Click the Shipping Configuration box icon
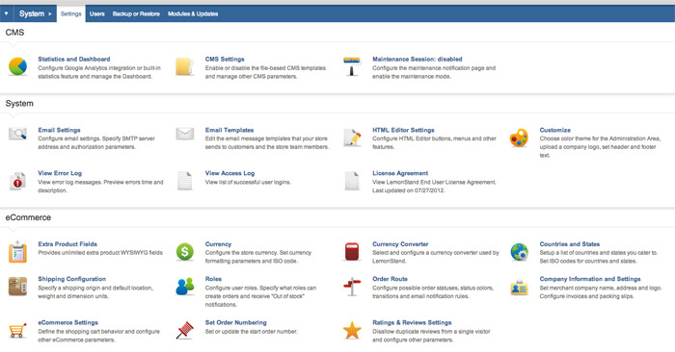Image resolution: width=675 pixels, height=352 pixels. pos(17,287)
